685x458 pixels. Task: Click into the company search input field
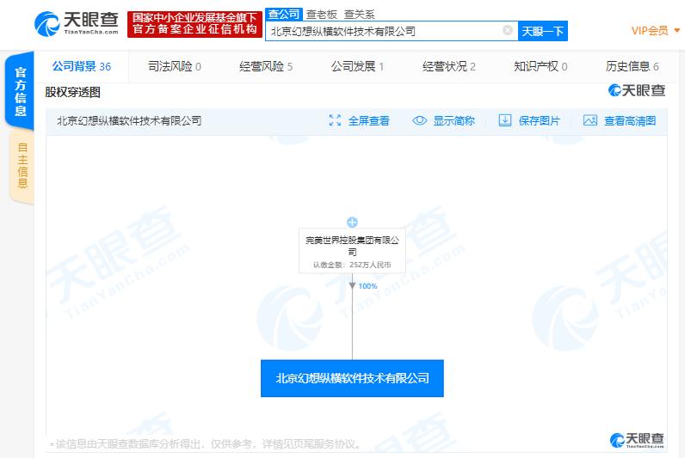pos(385,31)
